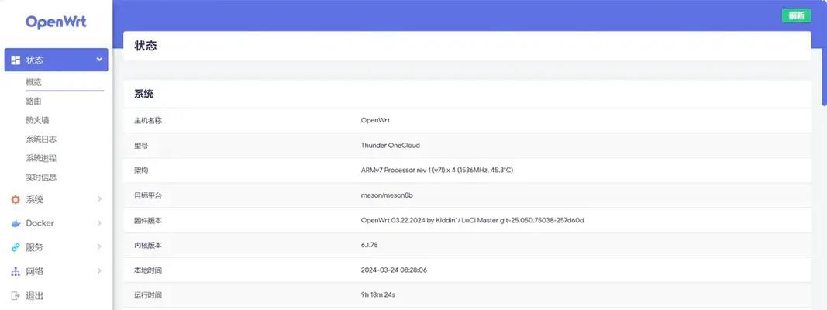This screenshot has width=827, height=310.
Task: Click the Docker whale icon
Action: point(16,223)
